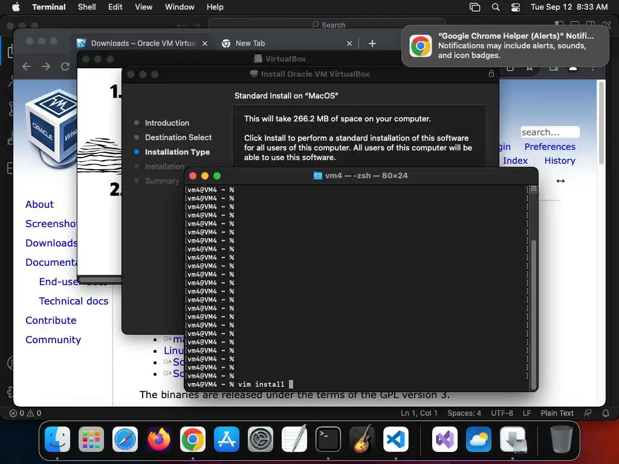Screen dimensions: 619x464
Task: Launch GarageBand from the Dock
Action: click(x=362, y=439)
